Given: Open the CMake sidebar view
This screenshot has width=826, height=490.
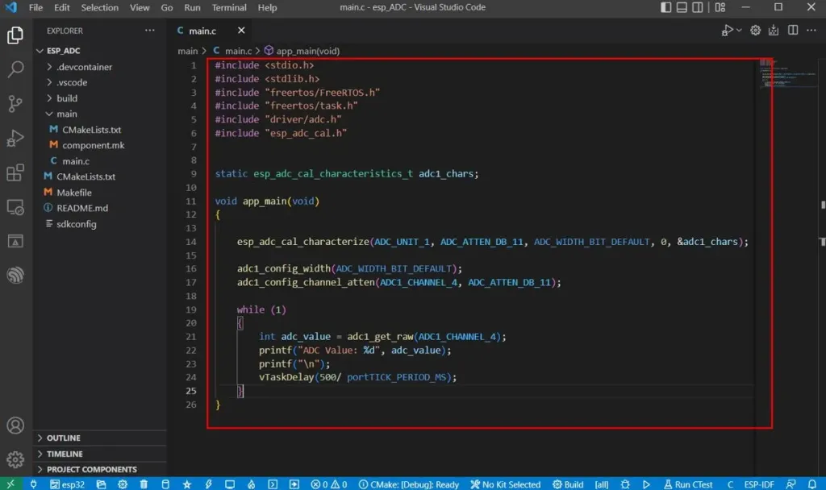Looking at the screenshot, I should 15,241.
